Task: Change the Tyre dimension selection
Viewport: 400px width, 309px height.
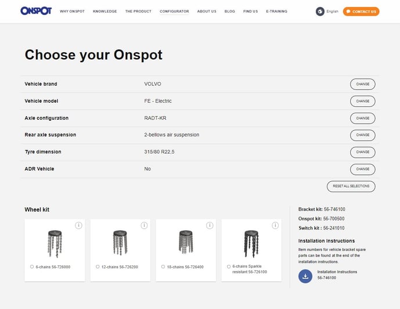Action: pos(362,152)
